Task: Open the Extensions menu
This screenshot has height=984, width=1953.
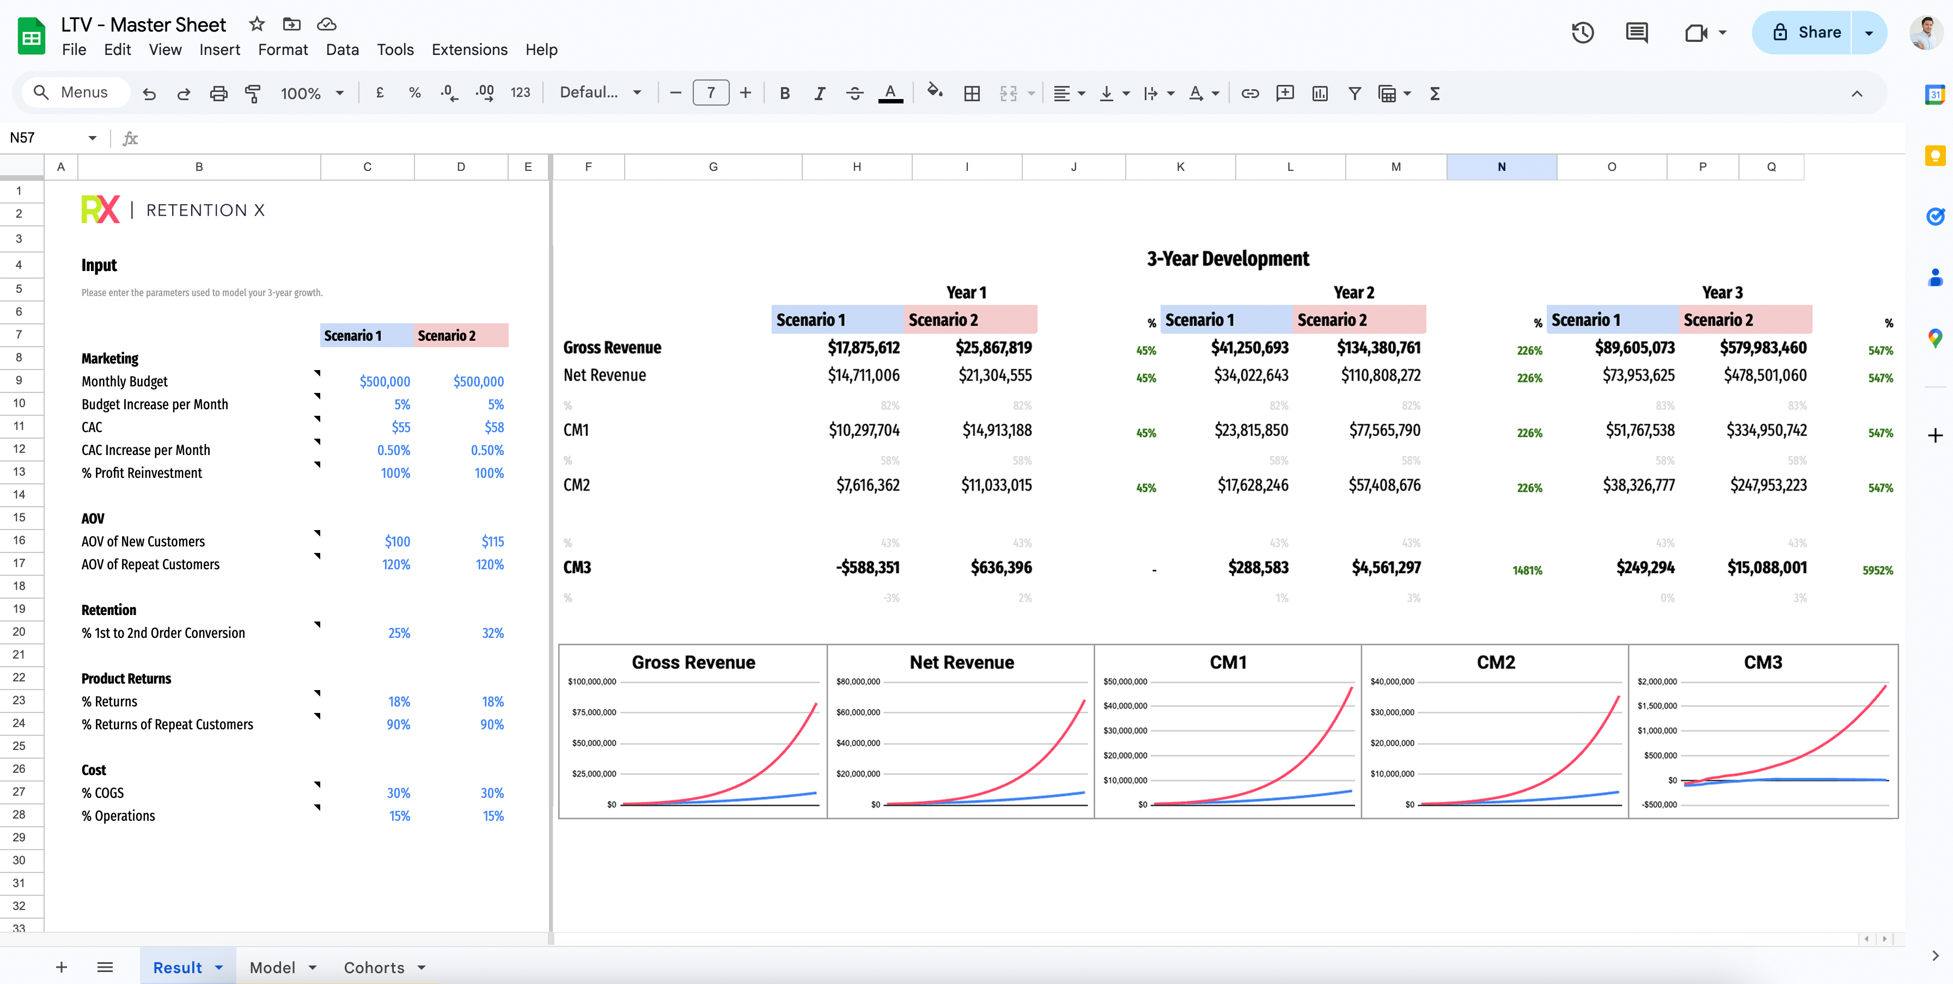Action: click(468, 48)
